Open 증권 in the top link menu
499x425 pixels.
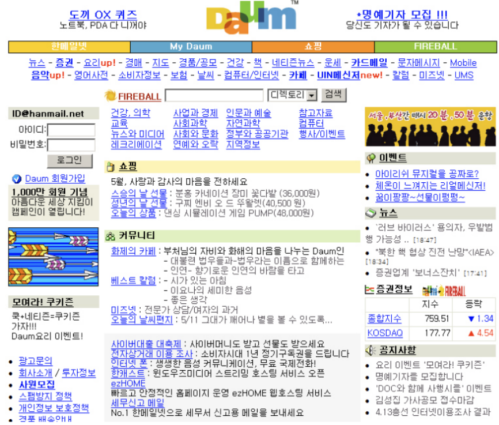[65, 63]
